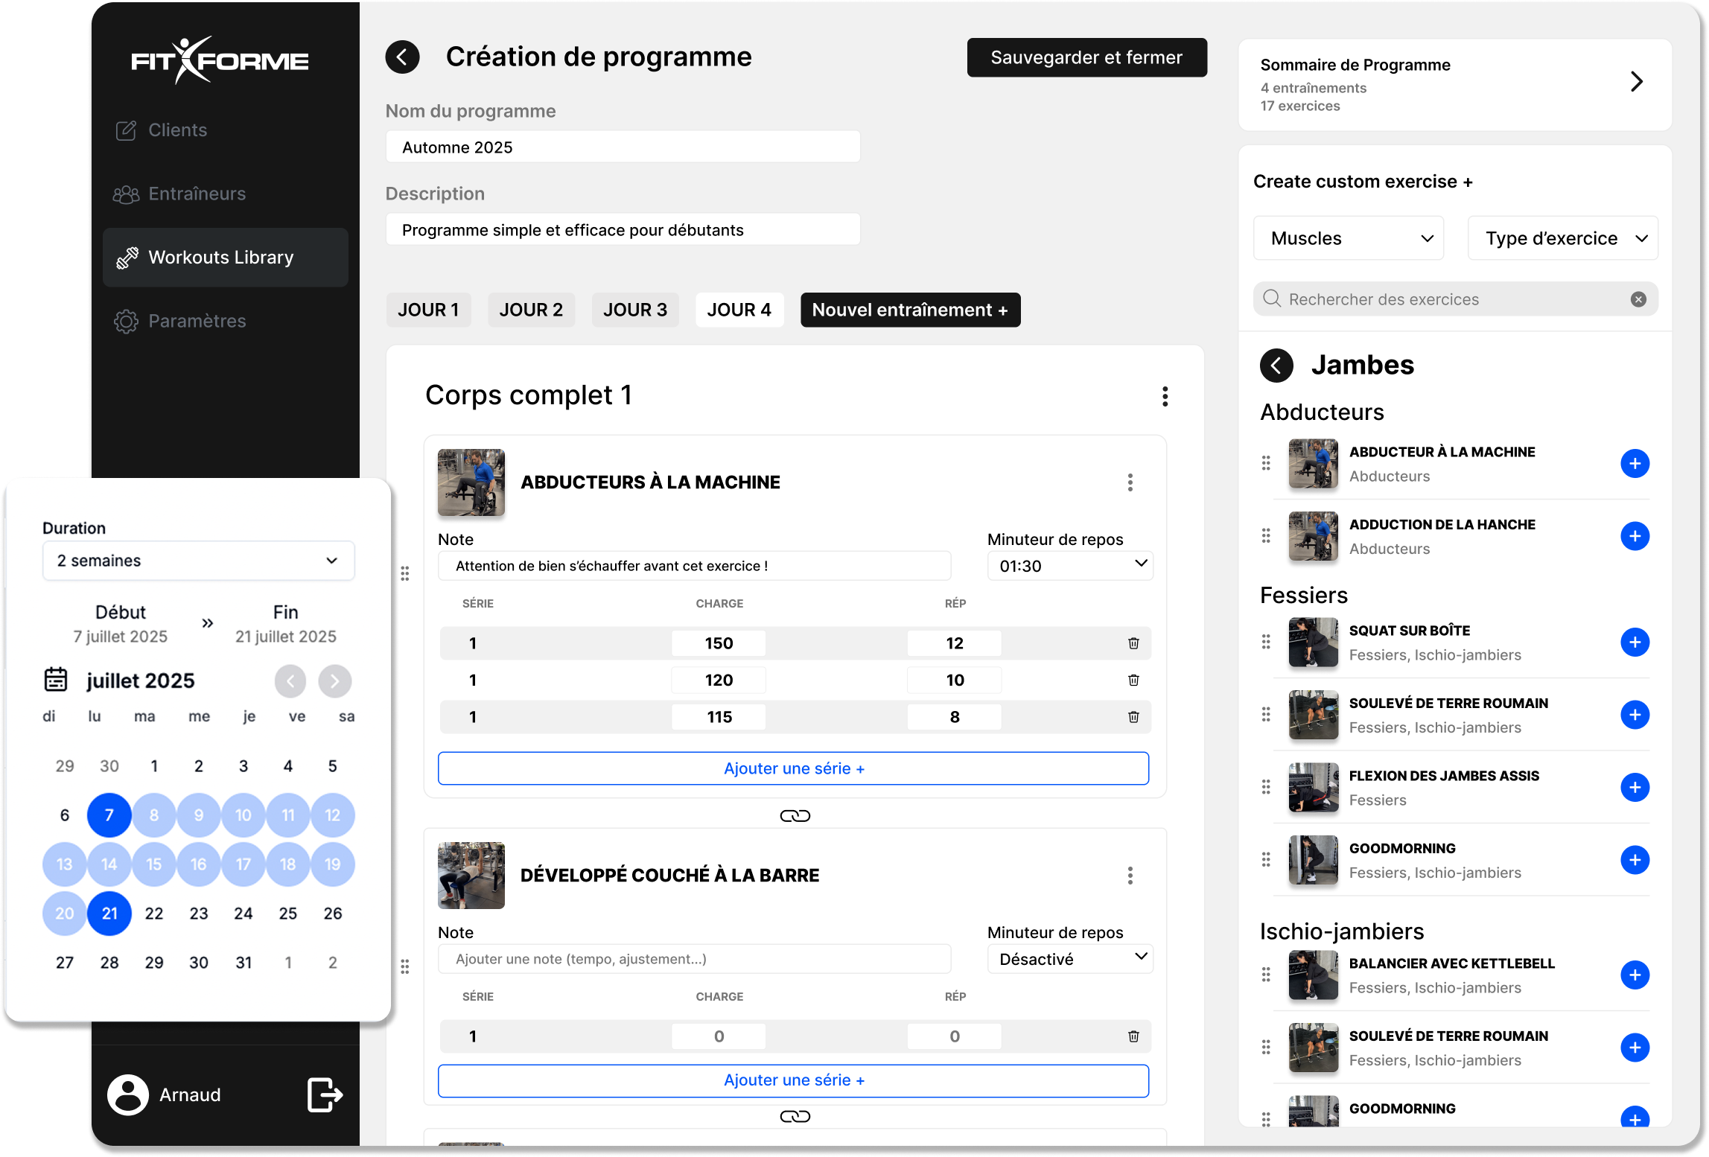Add ADDUCTION DE LA HANCHE with plus icon
The height and width of the screenshot is (1157, 1709).
click(x=1635, y=536)
